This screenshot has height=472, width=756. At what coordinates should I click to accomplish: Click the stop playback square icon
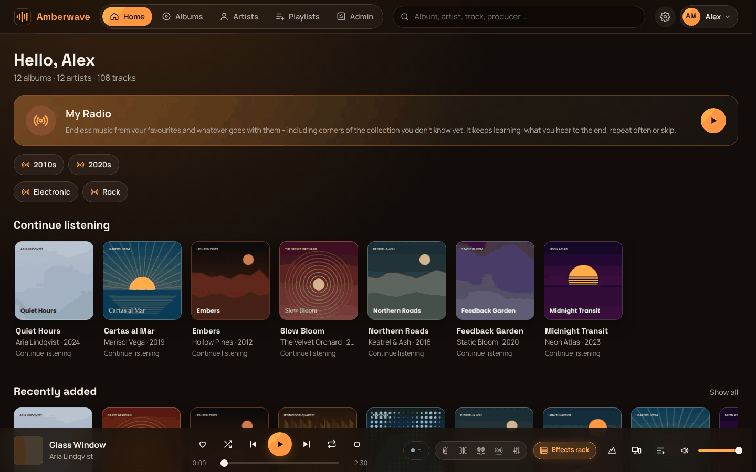(x=357, y=444)
